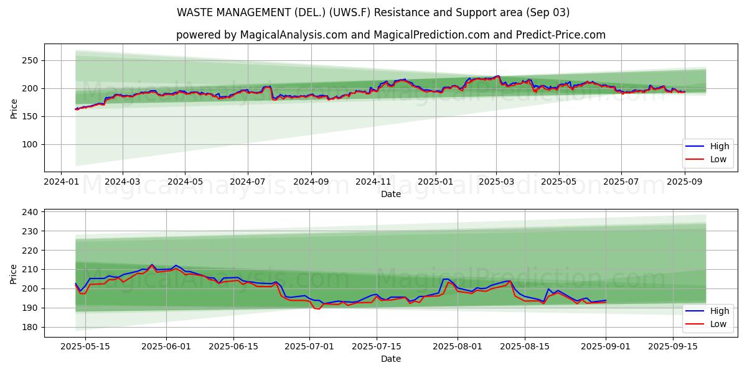The image size is (747, 373).
Task: Click the '2025-06-01' date label on bottom axis
Action: point(167,347)
